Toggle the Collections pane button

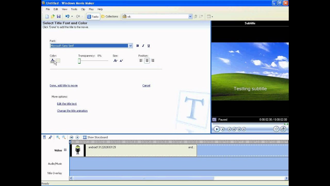(x=110, y=17)
